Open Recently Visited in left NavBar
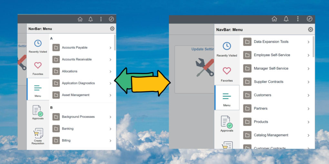This screenshot has height=164, width=329. click(x=38, y=46)
